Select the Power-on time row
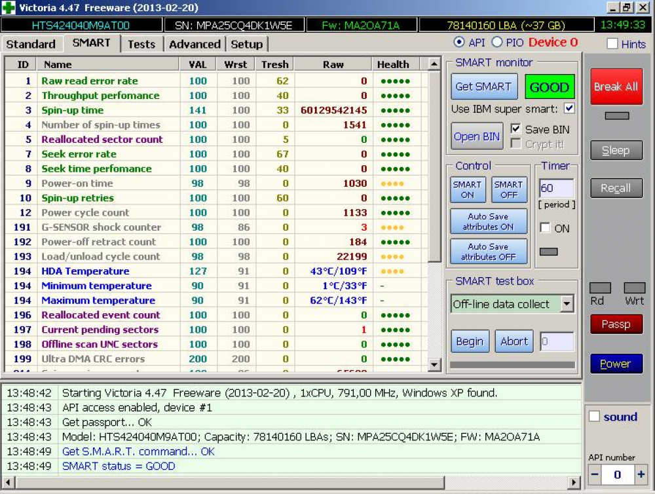Screen dimensions: 655x494 click(216, 183)
